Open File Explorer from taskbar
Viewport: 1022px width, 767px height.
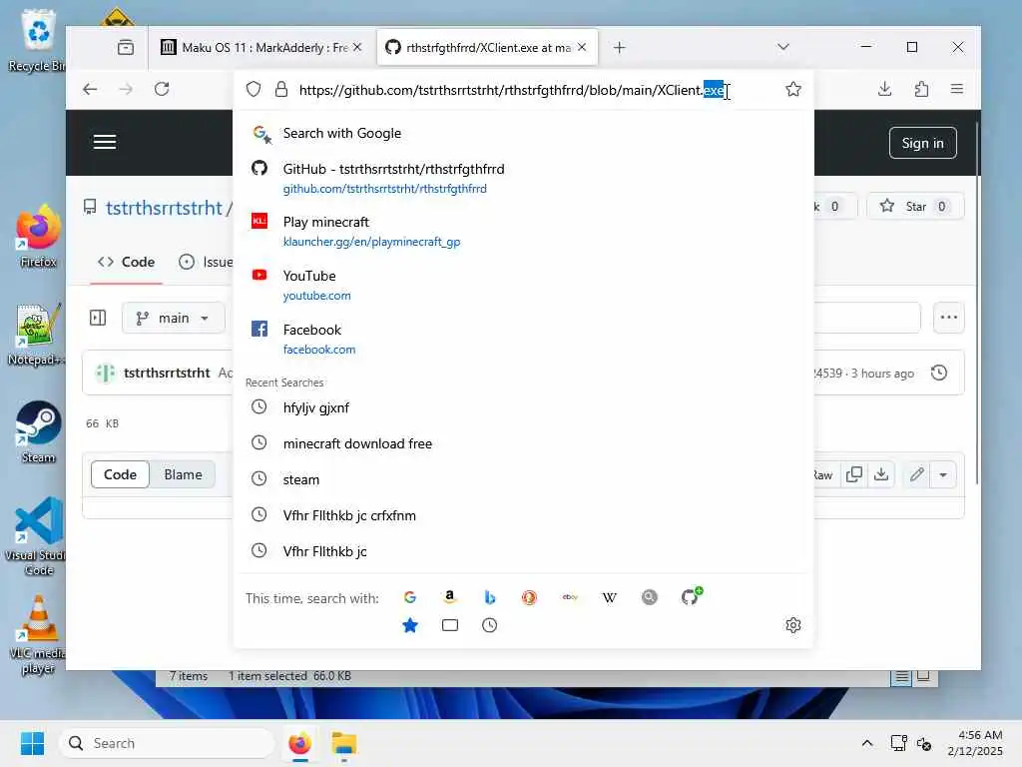click(x=343, y=743)
